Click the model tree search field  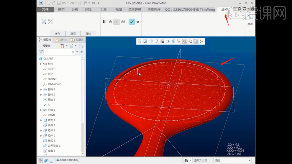(58, 52)
